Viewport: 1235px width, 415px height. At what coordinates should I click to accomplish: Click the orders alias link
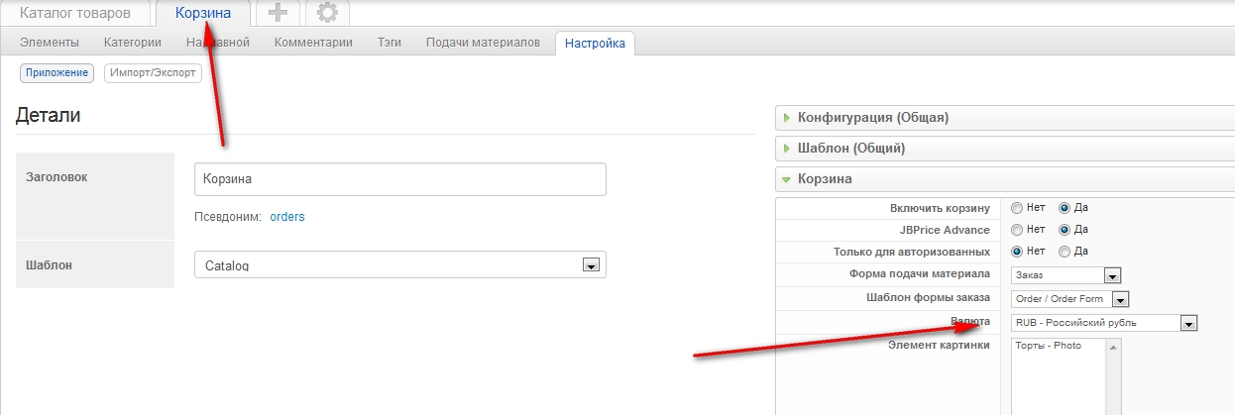(x=287, y=217)
